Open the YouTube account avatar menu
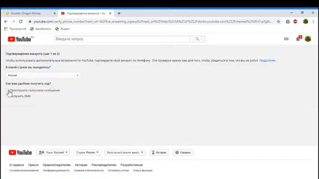 tap(308, 39)
